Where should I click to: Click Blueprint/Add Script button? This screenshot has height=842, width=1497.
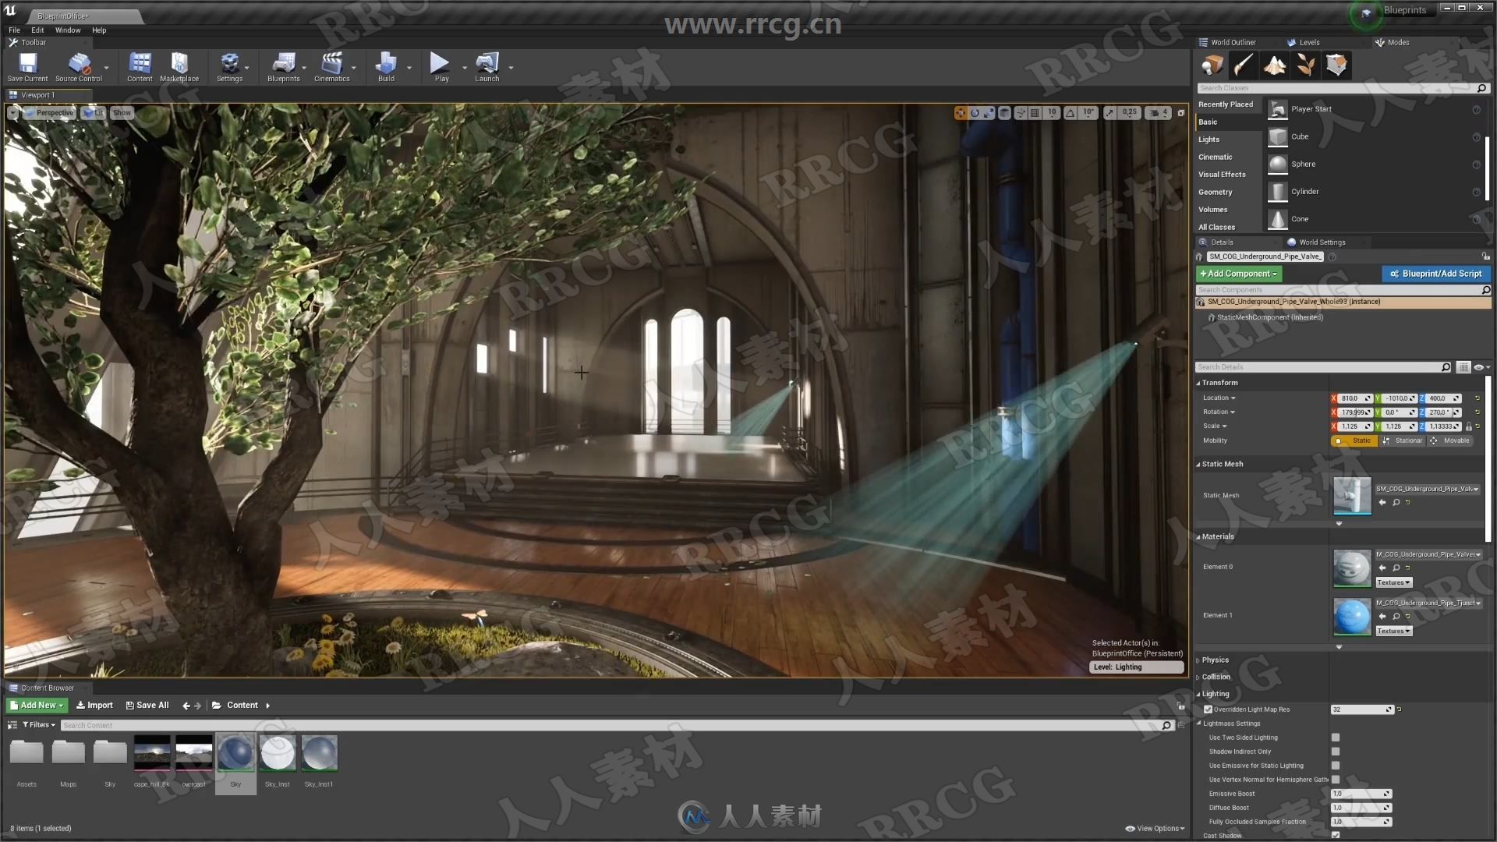point(1435,272)
